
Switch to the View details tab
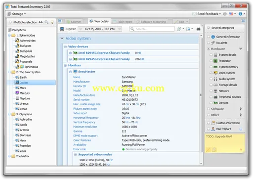(99, 21)
